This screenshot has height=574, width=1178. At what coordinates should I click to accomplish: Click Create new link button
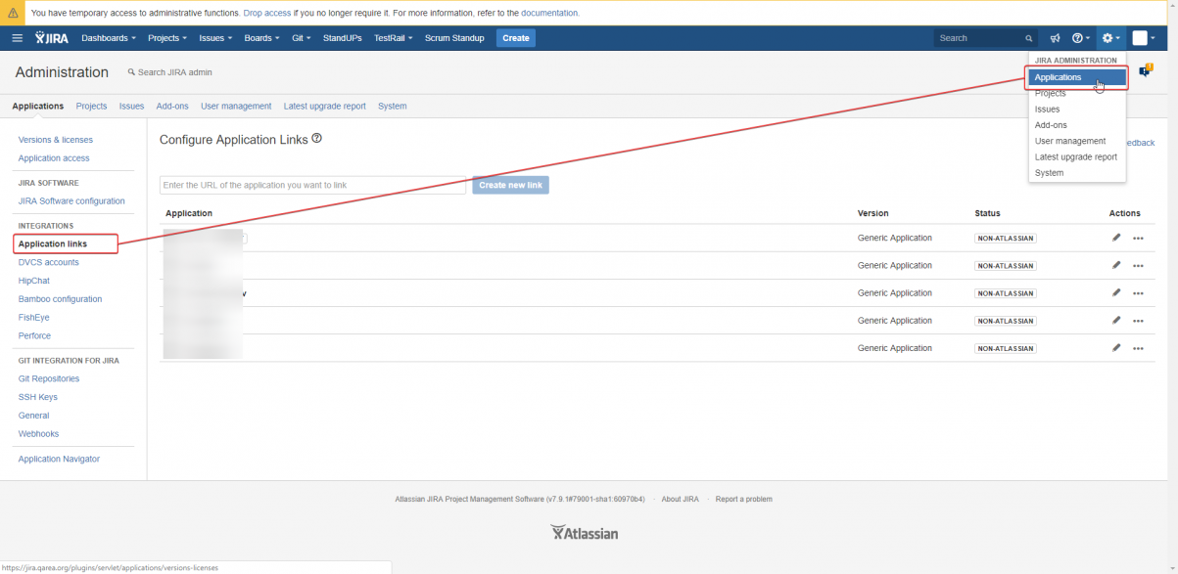[510, 185]
